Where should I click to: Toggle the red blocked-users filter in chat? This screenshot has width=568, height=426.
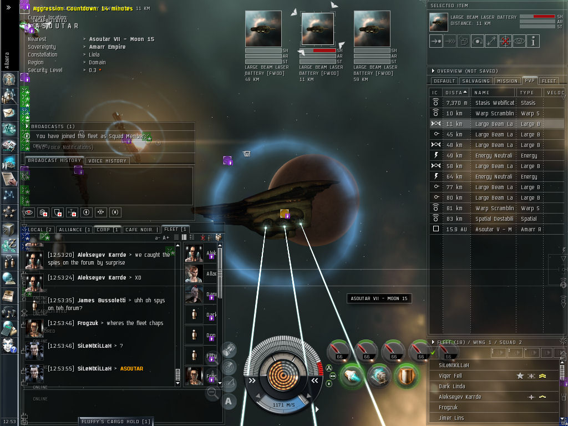click(203, 237)
